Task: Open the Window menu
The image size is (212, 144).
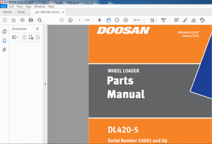Action: (x=40, y=6)
